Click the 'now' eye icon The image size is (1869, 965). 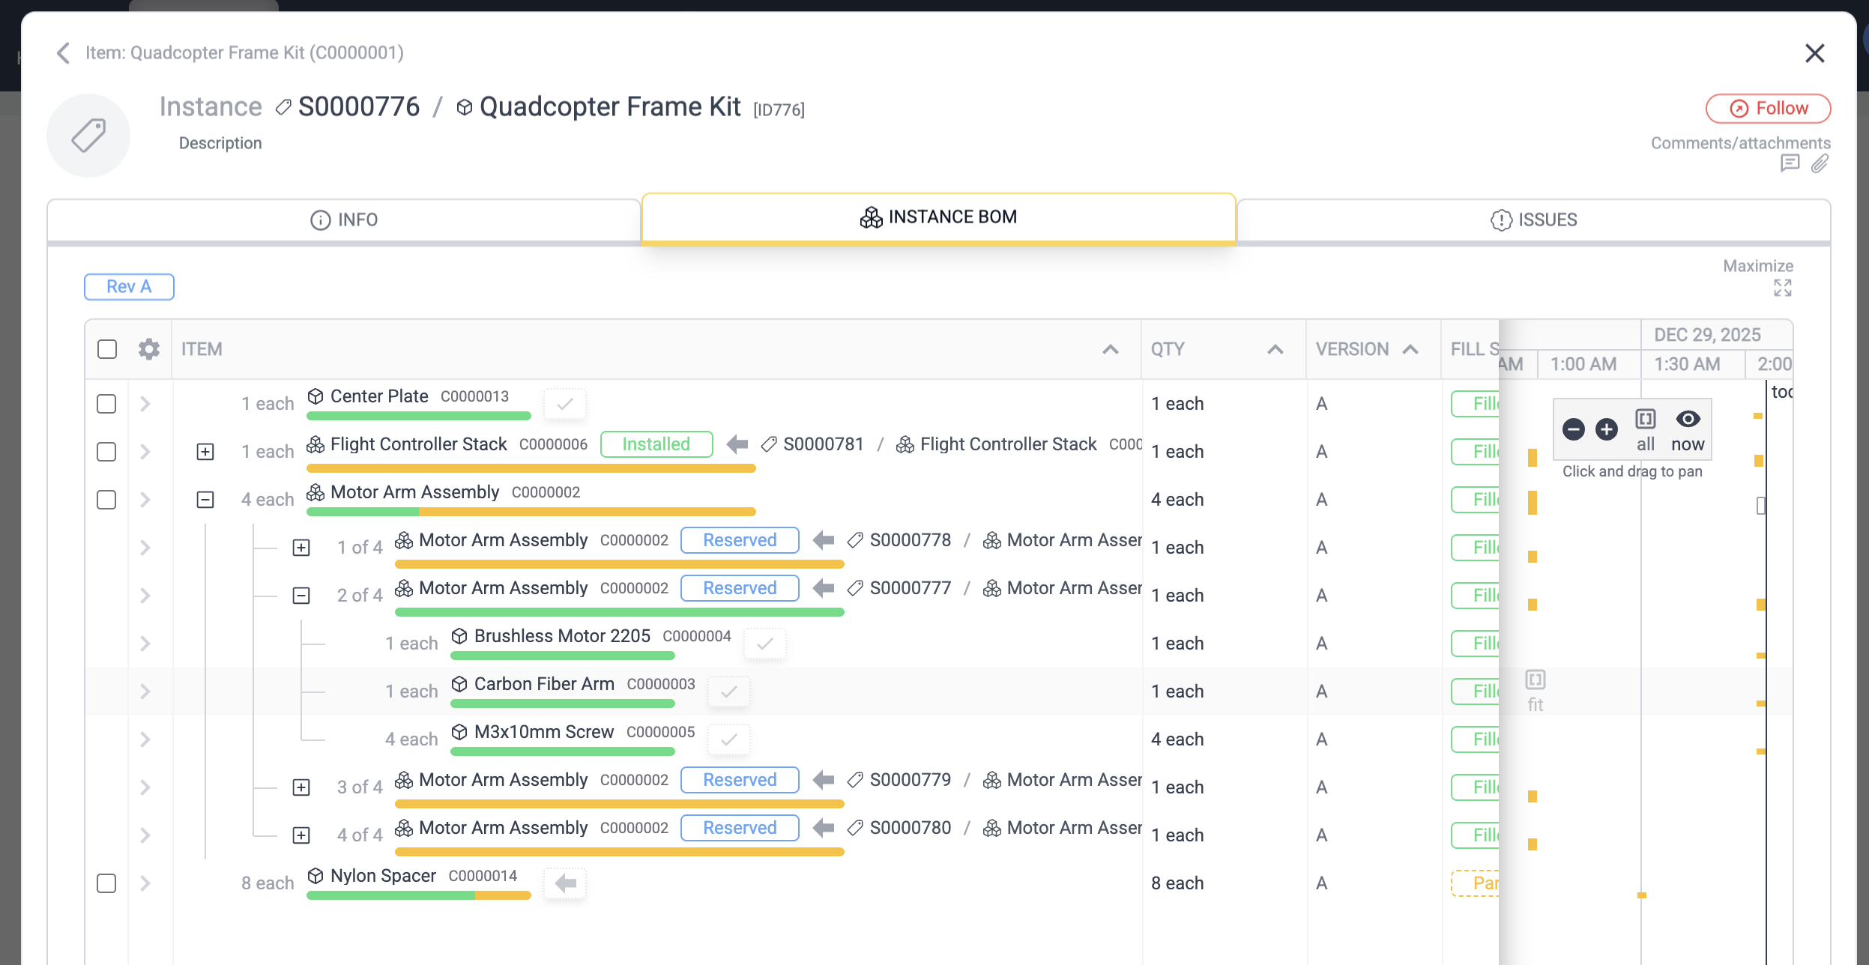[1688, 420]
